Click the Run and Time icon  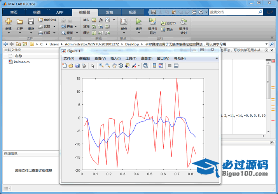184,22
